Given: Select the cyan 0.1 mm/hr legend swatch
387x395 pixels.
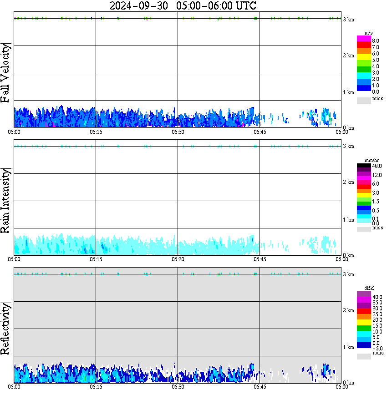Looking at the screenshot, I should click(x=364, y=217).
